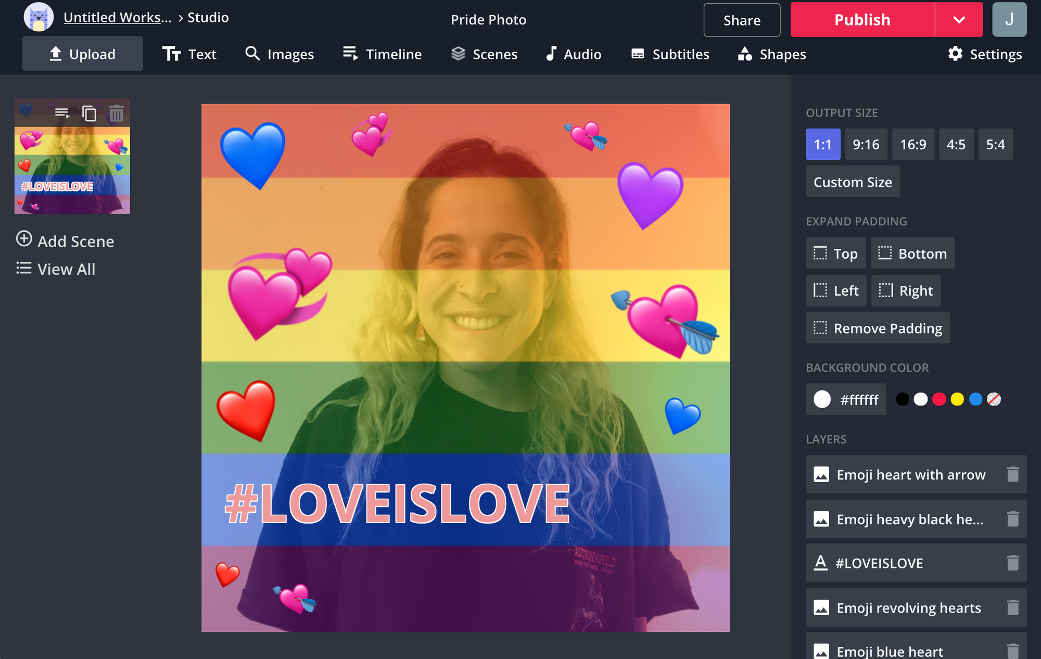
Task: Choose the 16:9 aspect ratio
Action: 913,144
